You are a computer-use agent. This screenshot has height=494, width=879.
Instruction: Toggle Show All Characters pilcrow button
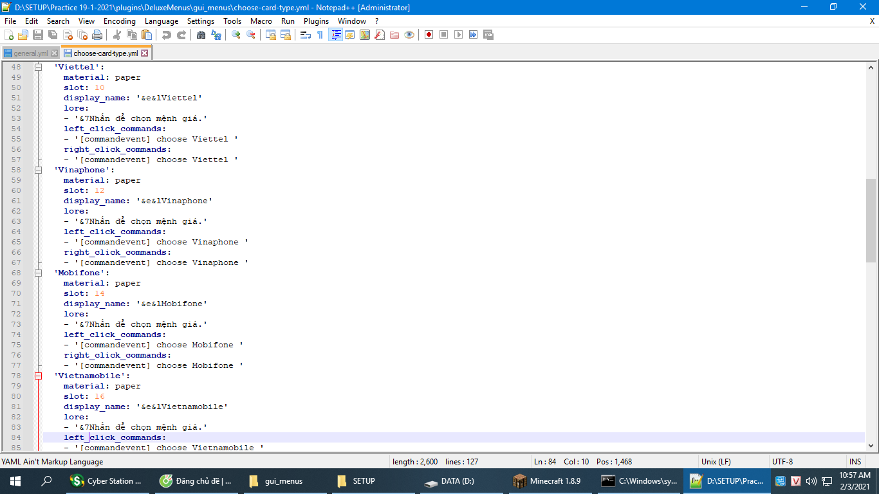tap(320, 35)
